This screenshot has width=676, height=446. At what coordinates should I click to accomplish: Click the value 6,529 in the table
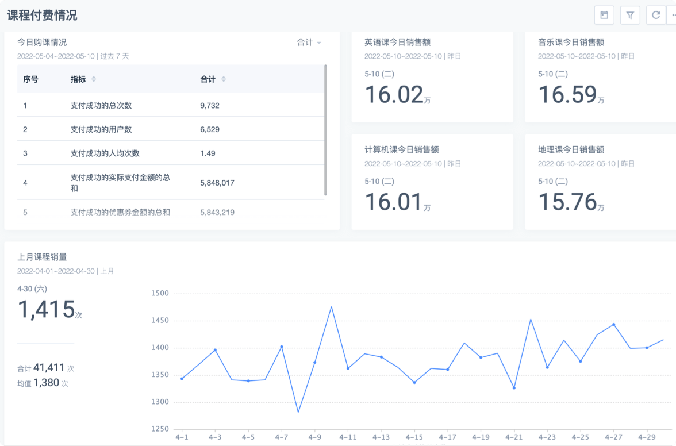click(x=209, y=129)
